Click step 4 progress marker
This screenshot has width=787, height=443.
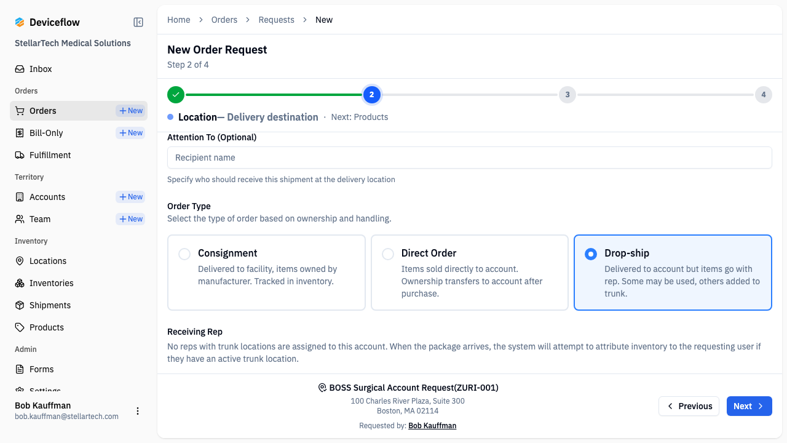click(764, 95)
